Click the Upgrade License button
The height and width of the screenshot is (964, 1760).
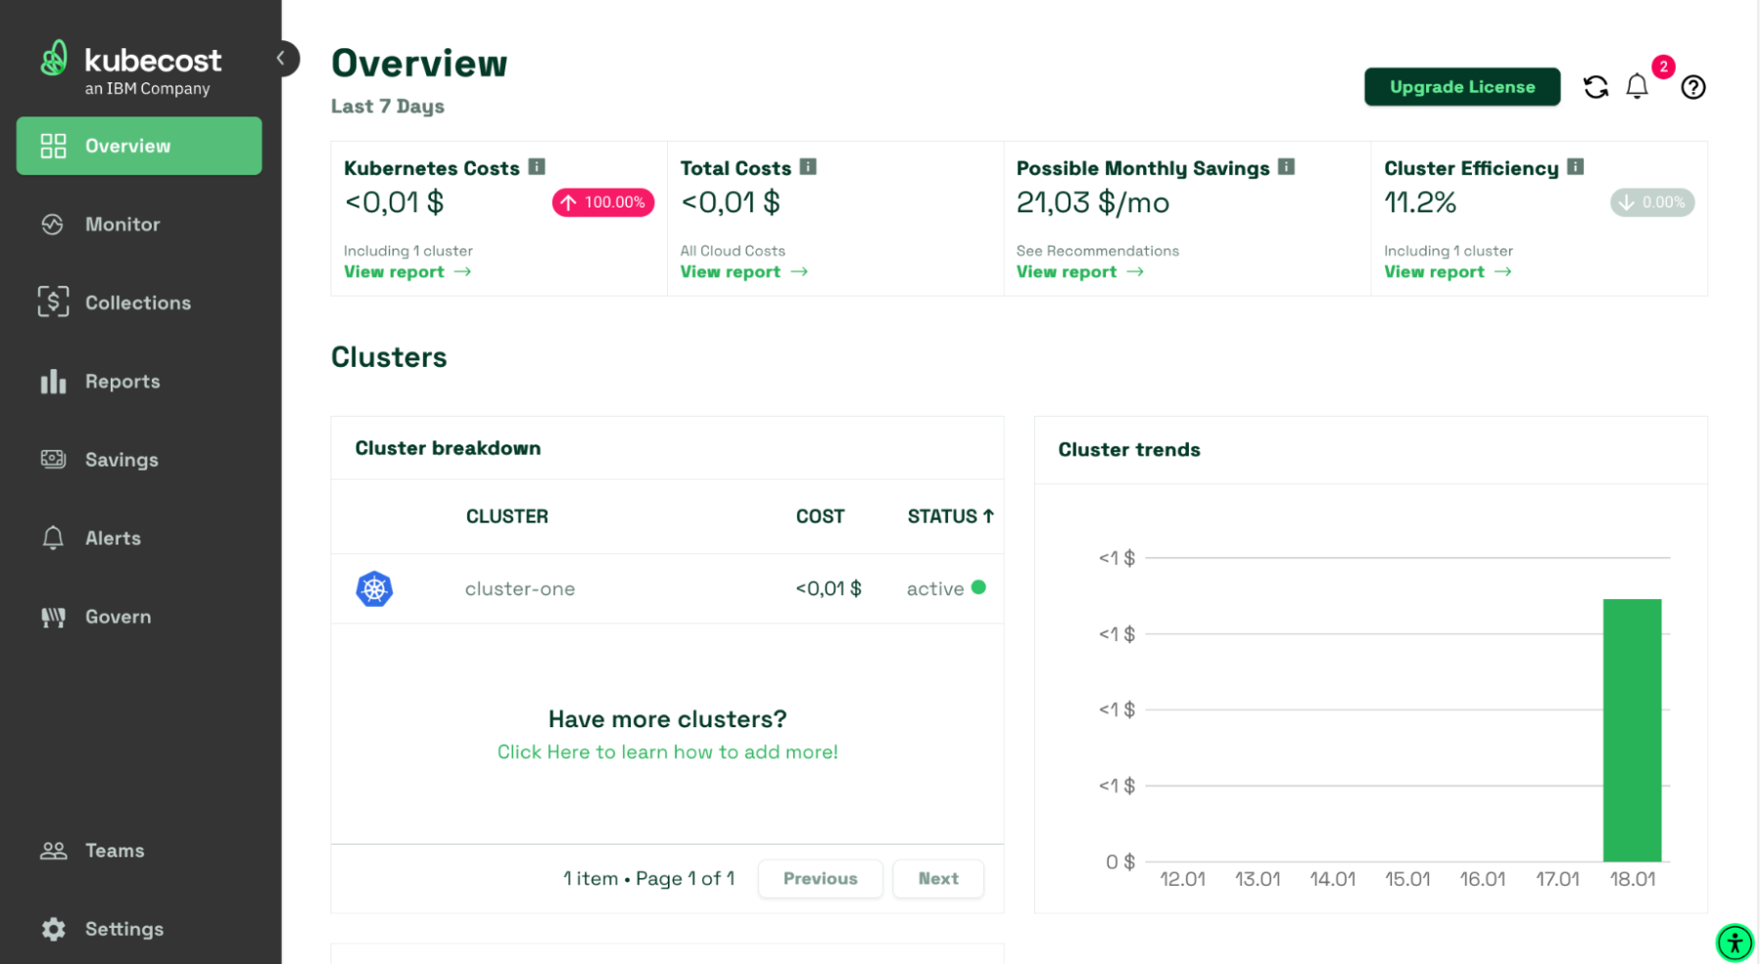(x=1462, y=87)
